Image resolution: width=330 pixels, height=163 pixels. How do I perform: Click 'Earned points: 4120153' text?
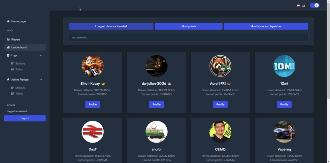click(156, 160)
